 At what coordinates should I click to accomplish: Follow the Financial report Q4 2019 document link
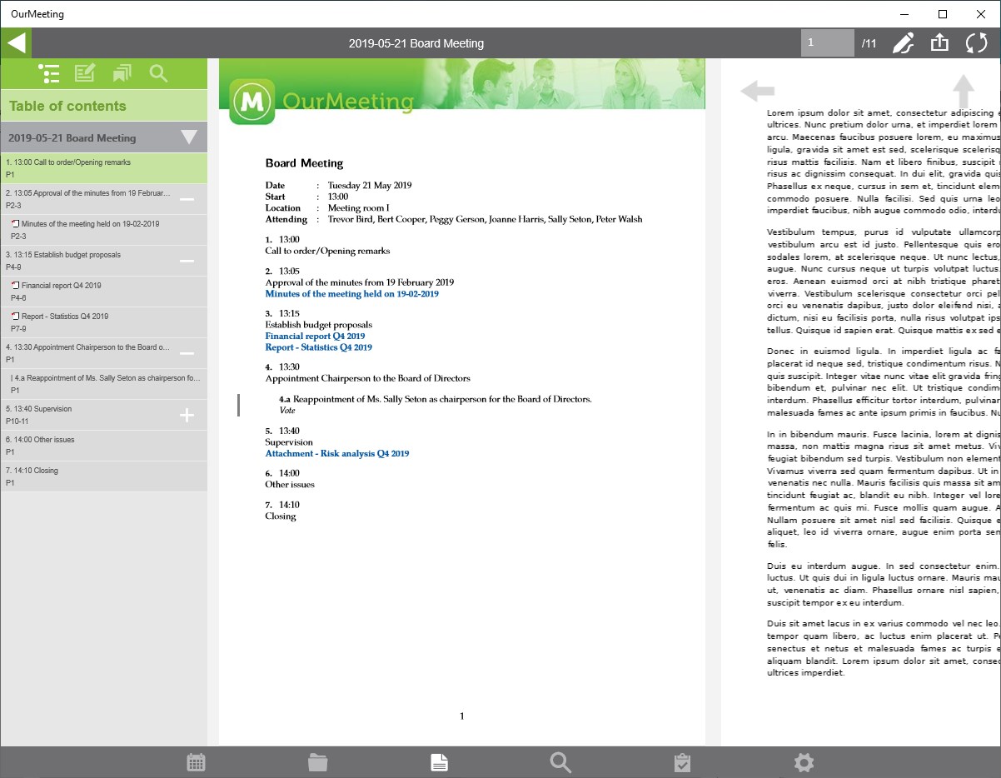tap(315, 337)
